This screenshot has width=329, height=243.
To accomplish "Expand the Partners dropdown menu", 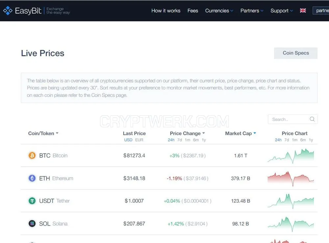I will point(252,11).
